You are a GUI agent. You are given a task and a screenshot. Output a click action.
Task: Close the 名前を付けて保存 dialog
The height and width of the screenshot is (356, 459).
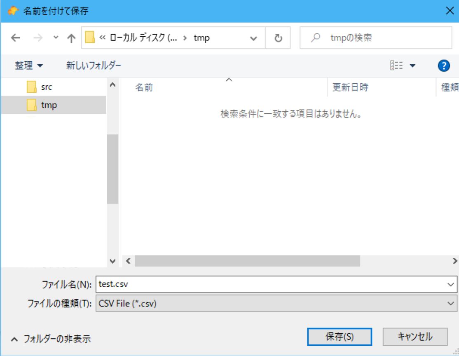point(450,11)
